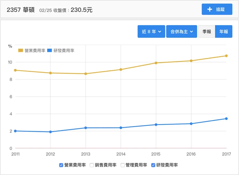Click the 8 y-axis label
The image size is (239, 175).
pyautogui.click(x=11, y=79)
